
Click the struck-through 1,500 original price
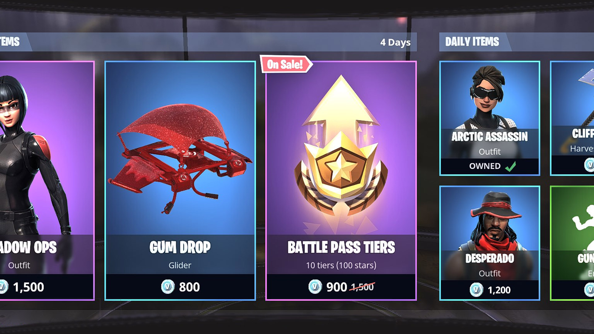tap(362, 287)
